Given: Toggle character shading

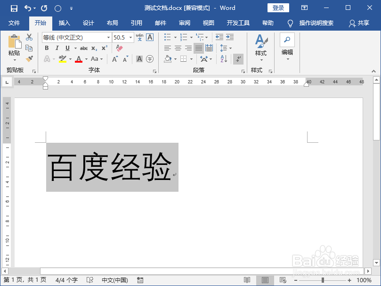Looking at the screenshot, I should click(139, 59).
